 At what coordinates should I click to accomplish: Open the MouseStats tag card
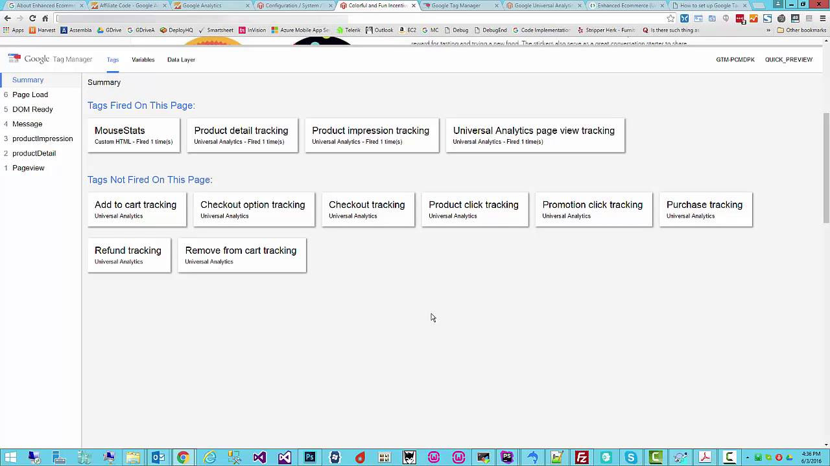pyautogui.click(x=134, y=135)
